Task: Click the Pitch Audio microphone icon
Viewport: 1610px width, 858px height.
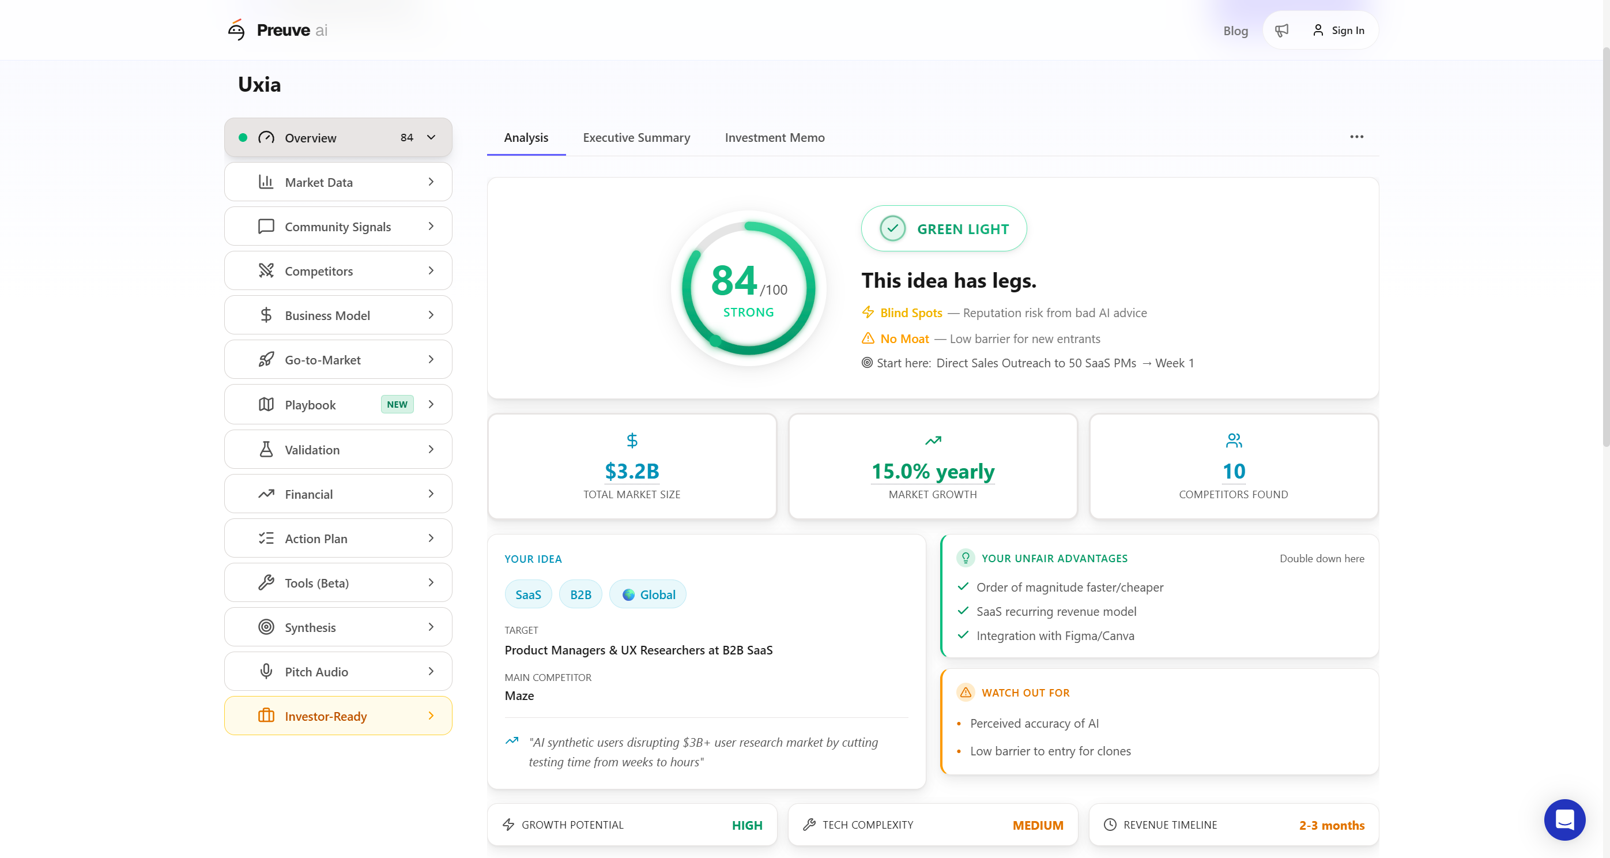Action: [x=266, y=672]
